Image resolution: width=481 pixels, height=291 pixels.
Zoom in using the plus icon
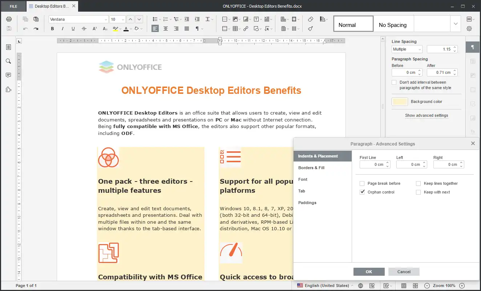[x=462, y=286]
